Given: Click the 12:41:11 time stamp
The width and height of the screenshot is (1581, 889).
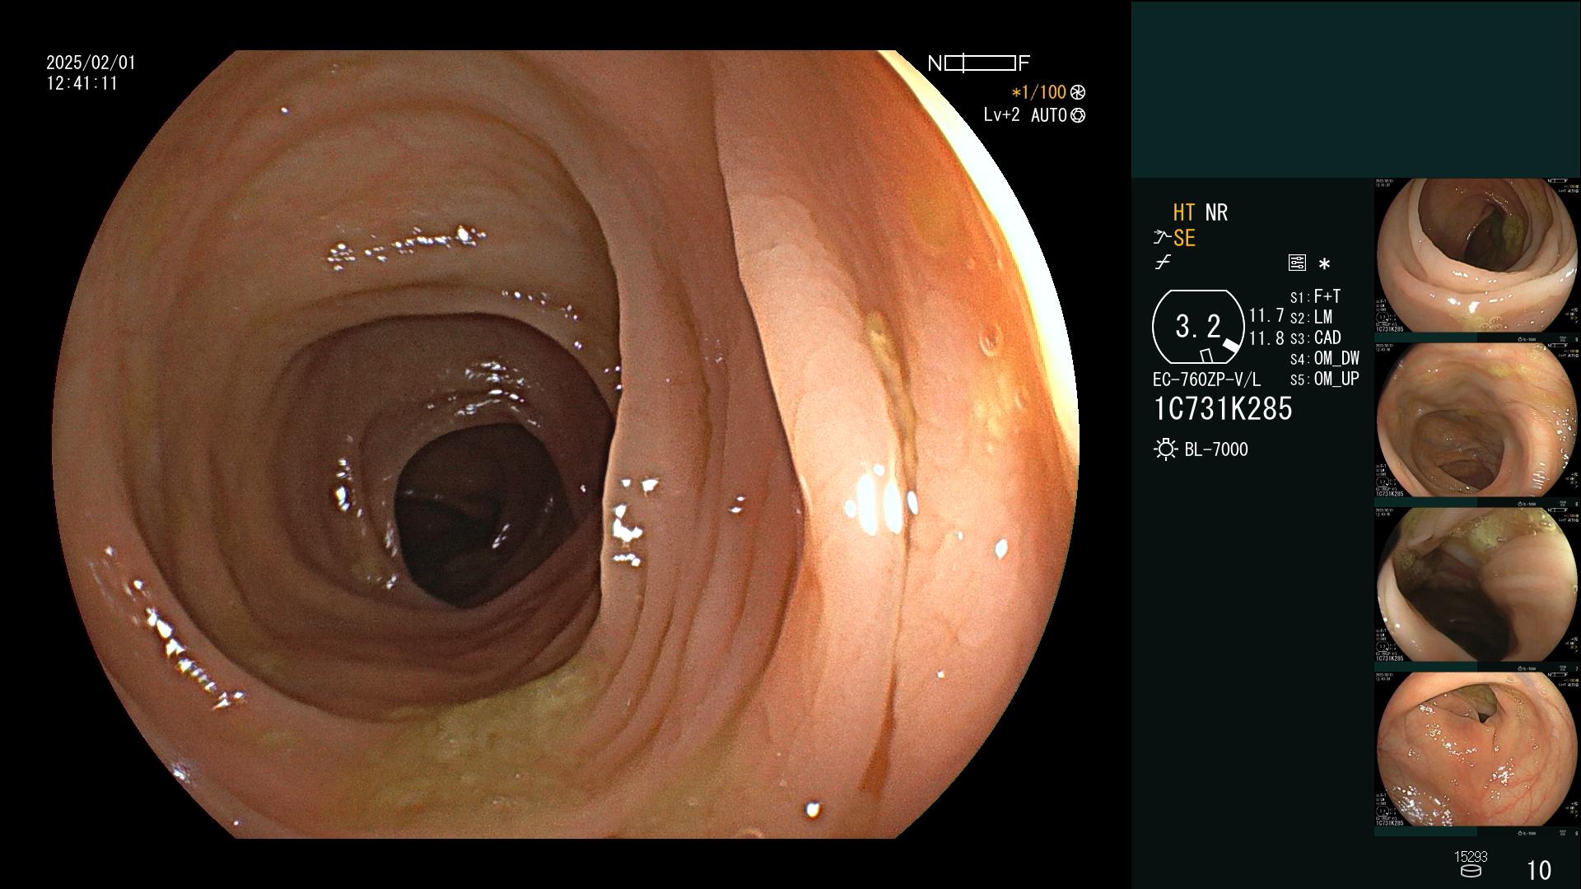Looking at the screenshot, I should pyautogui.click(x=82, y=83).
